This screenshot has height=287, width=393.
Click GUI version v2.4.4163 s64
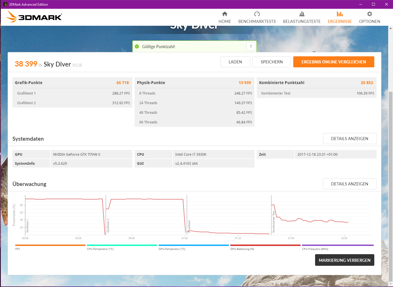coord(186,163)
